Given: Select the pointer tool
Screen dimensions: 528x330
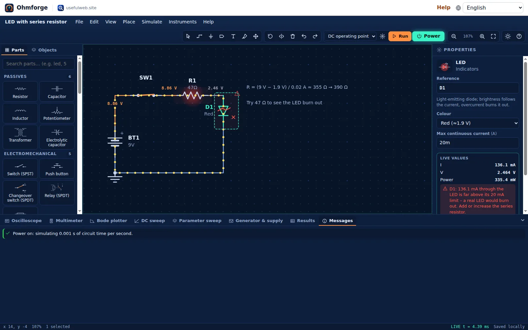Looking at the screenshot, I should coord(188,36).
